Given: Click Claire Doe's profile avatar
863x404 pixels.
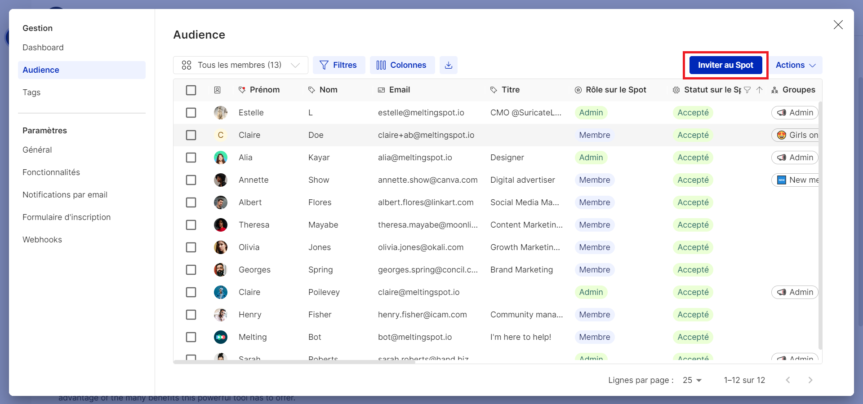Looking at the screenshot, I should [220, 135].
